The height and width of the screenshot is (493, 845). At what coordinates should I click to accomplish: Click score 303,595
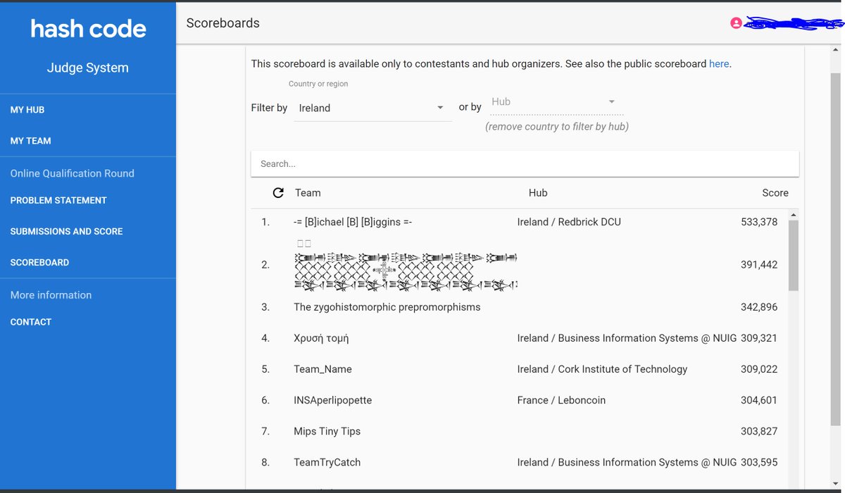(x=759, y=462)
